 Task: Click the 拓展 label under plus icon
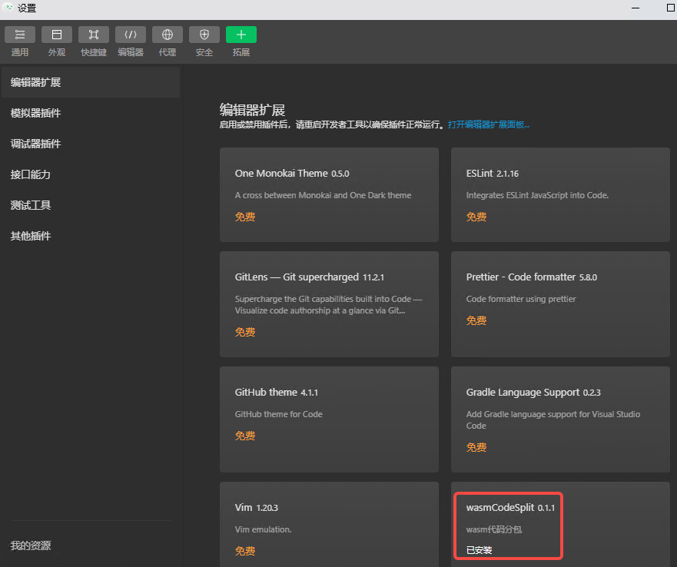point(241,52)
